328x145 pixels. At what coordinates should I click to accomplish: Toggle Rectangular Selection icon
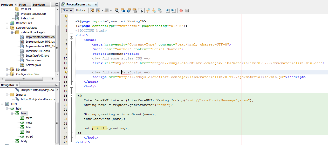[141, 11]
